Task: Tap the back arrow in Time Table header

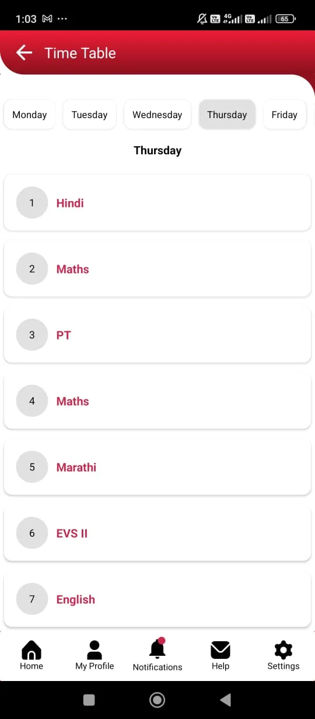Action: 24,53
